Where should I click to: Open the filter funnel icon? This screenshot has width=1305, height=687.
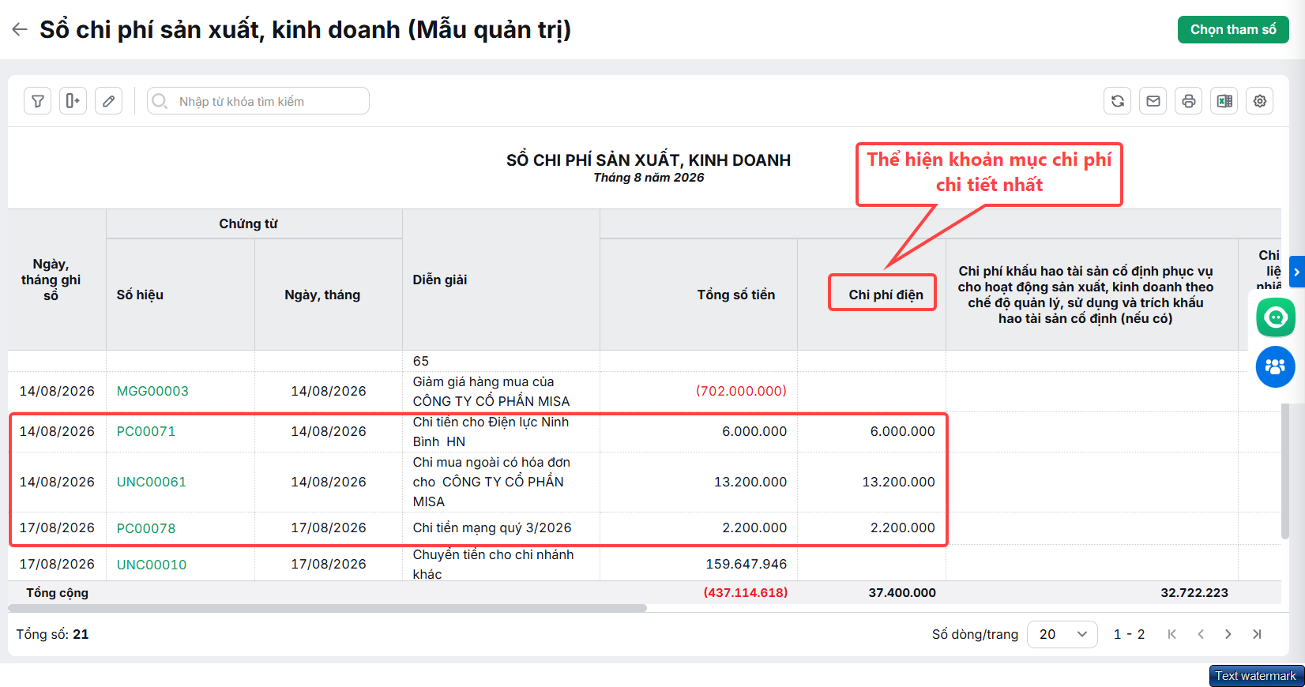point(37,101)
